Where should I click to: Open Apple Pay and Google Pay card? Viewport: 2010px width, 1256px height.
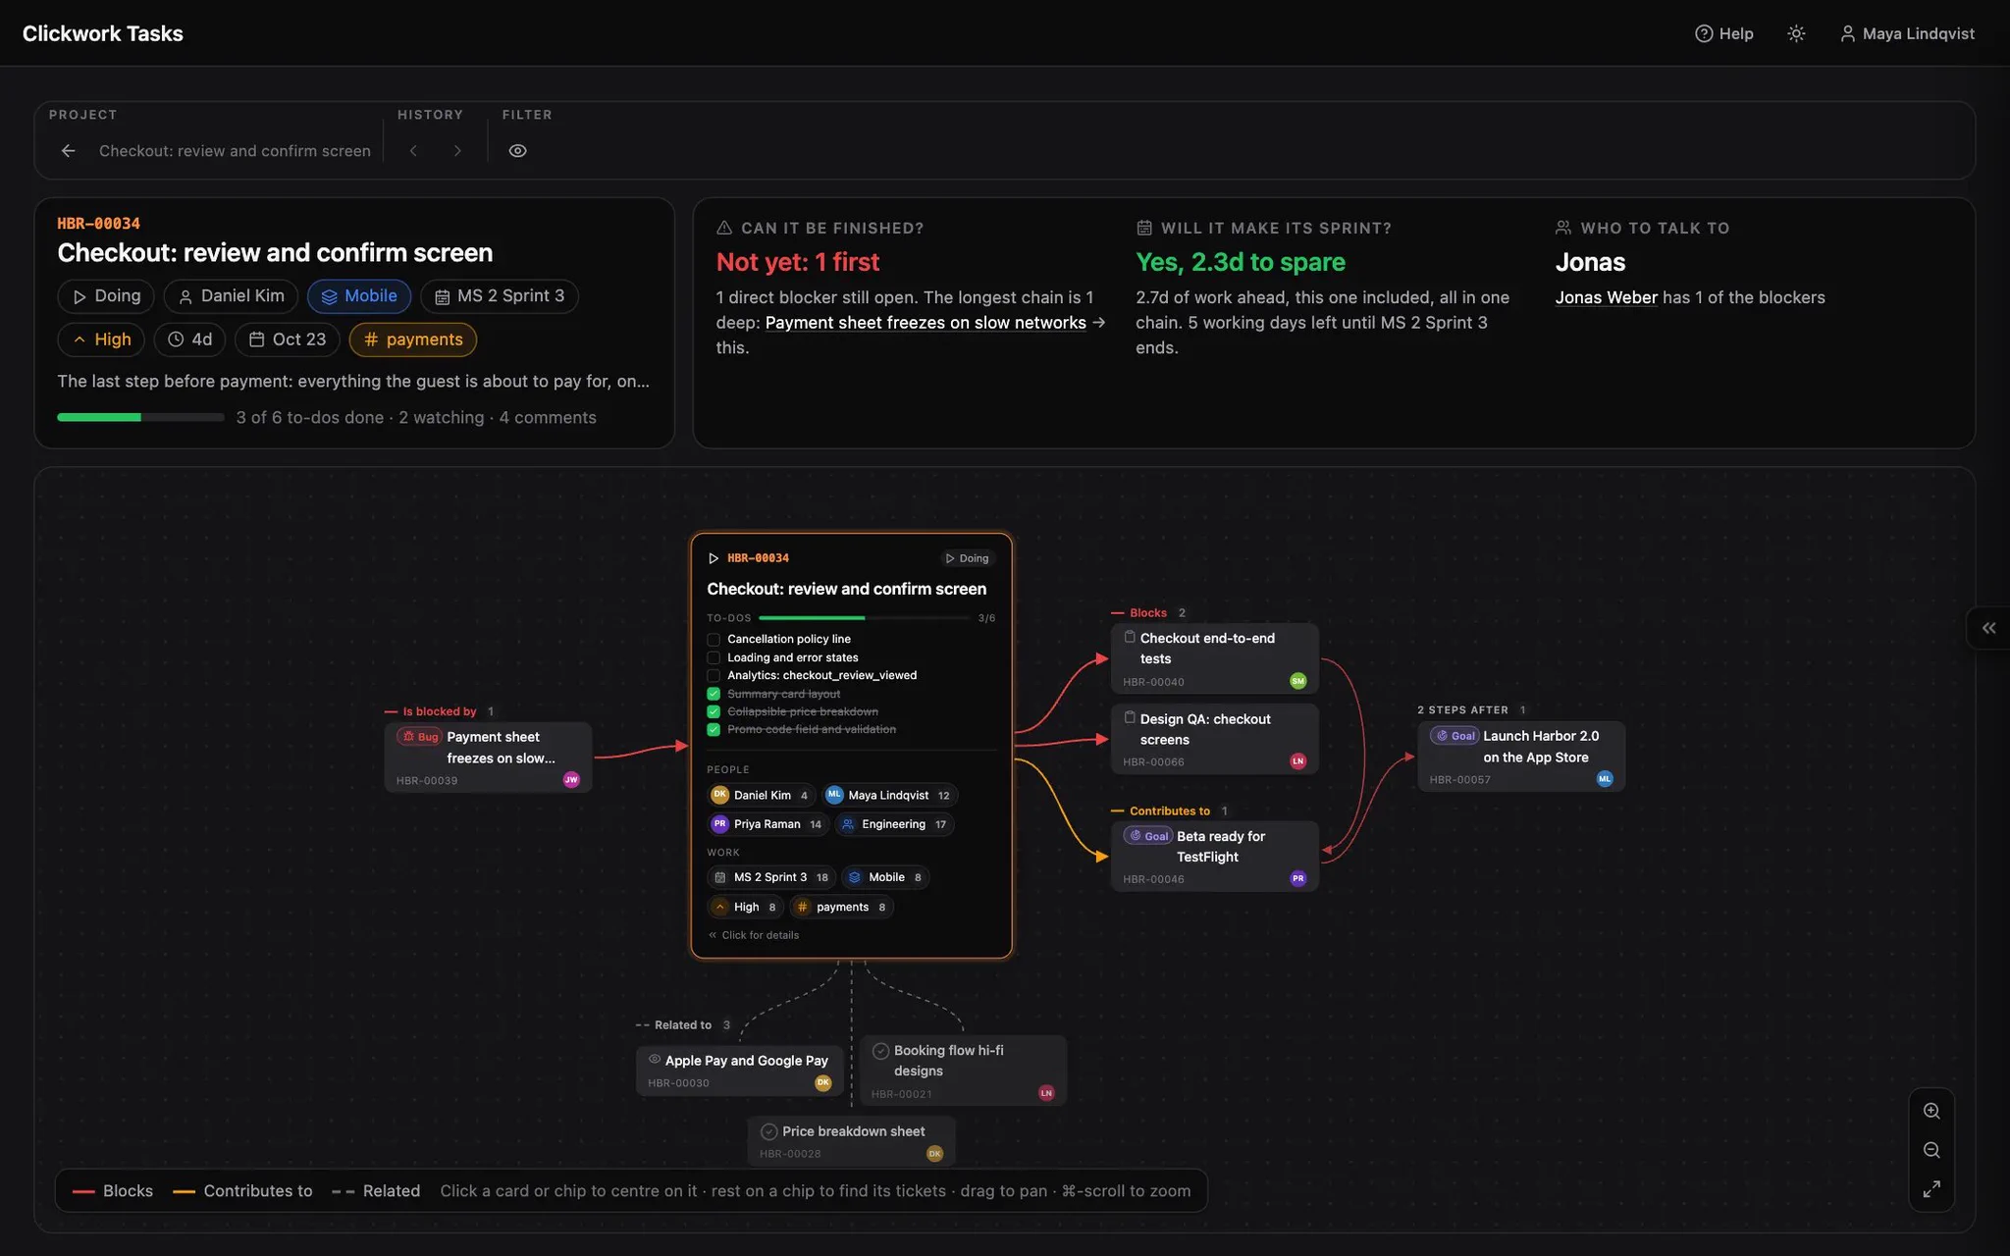(740, 1071)
